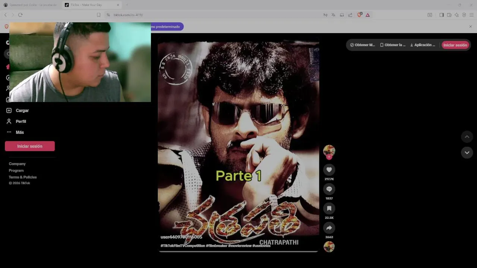Open Perfil profile icon in sidebar
477x268 pixels.
click(x=9, y=121)
